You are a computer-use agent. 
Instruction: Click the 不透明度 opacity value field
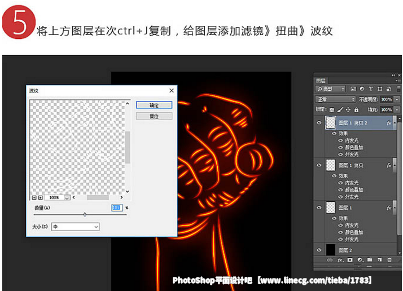387,99
